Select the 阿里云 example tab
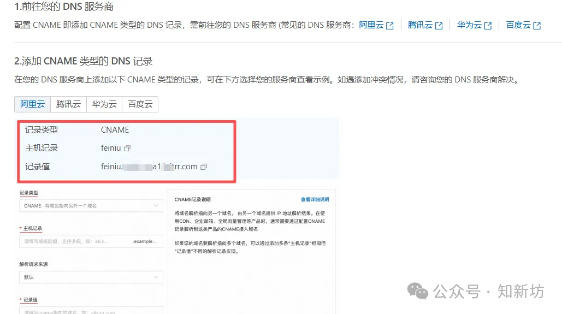562x314 pixels. point(33,104)
